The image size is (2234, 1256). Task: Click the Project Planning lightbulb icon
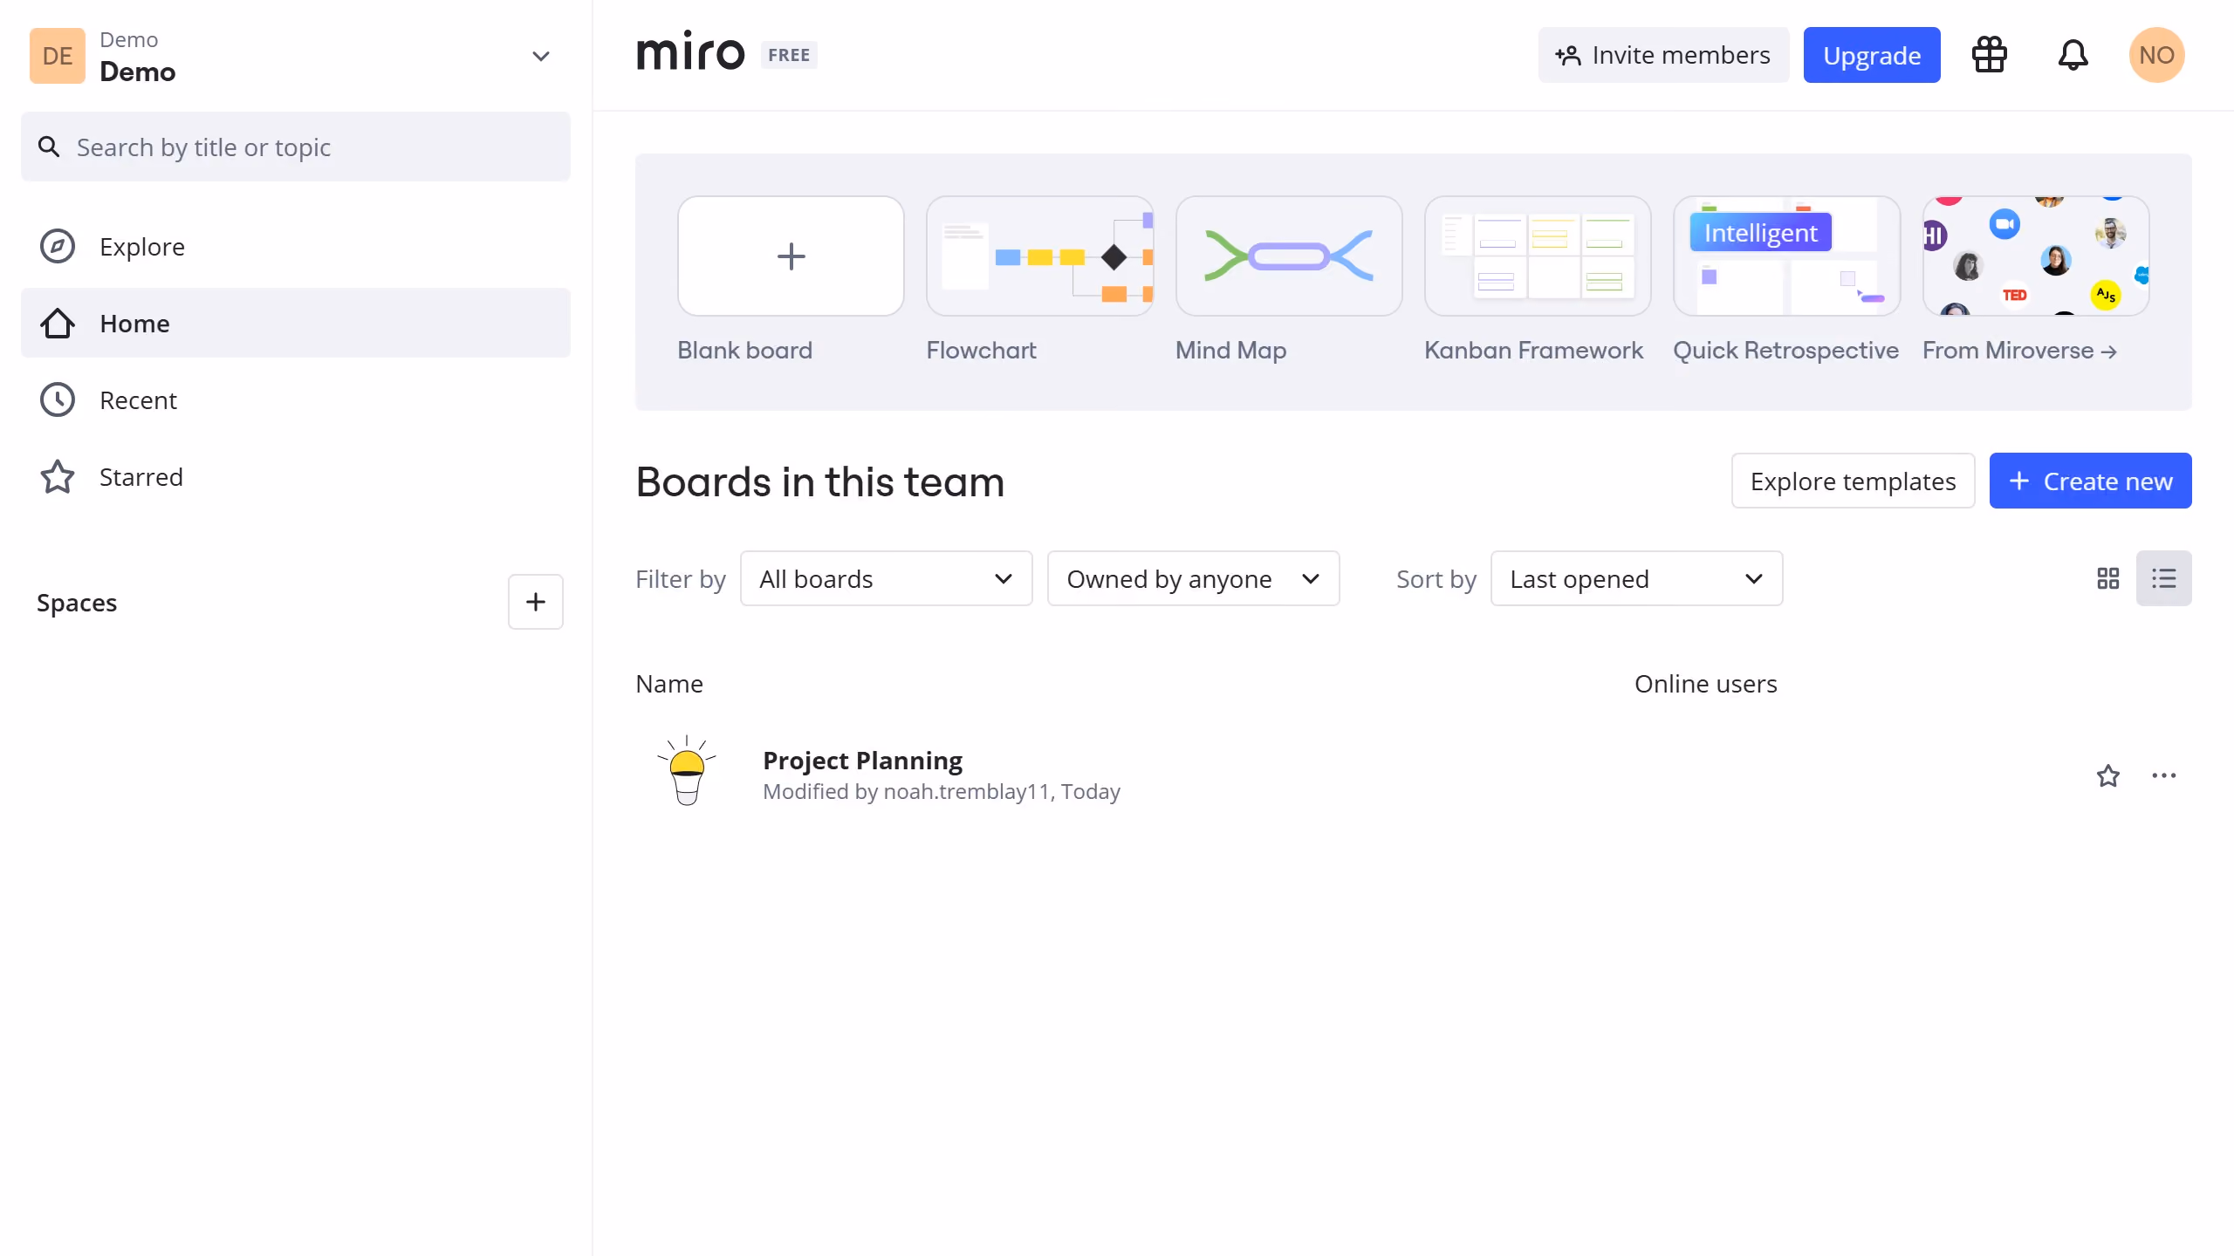[687, 771]
